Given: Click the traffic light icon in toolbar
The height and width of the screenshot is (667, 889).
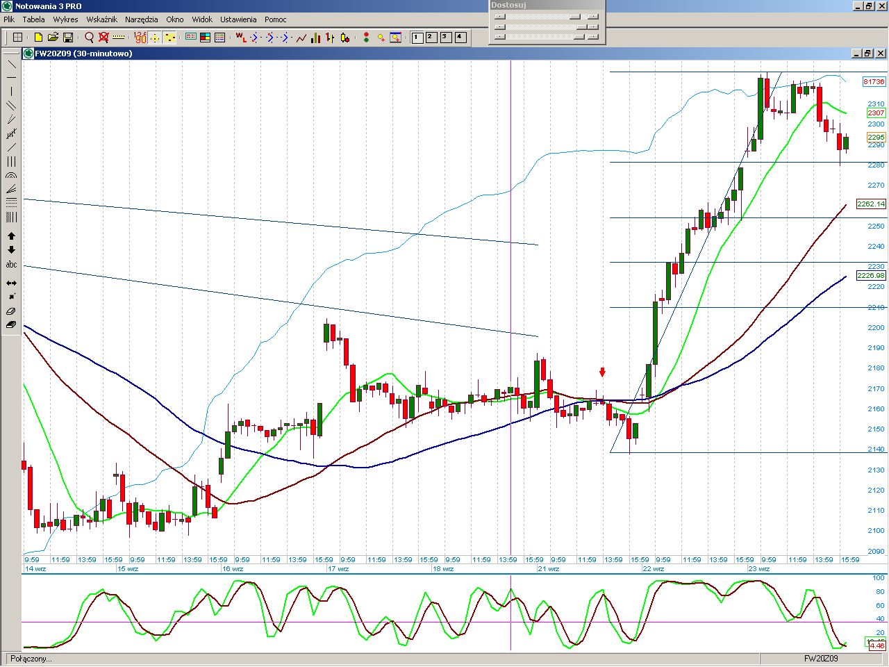Looking at the screenshot, I should coord(366,37).
